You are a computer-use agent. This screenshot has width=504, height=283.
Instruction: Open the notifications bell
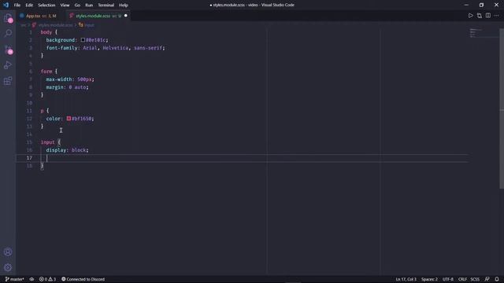coord(497,279)
